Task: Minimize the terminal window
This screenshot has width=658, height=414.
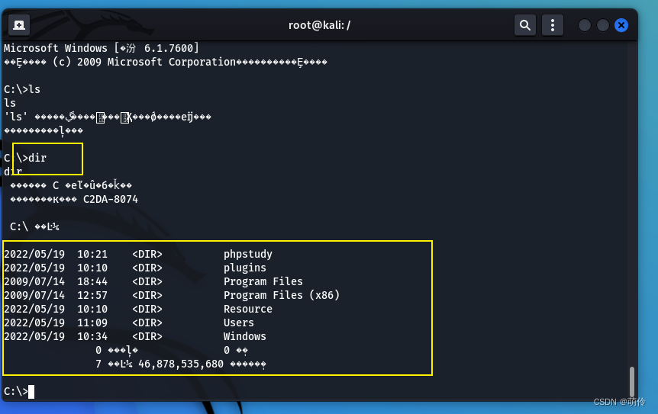Action: 585,25
